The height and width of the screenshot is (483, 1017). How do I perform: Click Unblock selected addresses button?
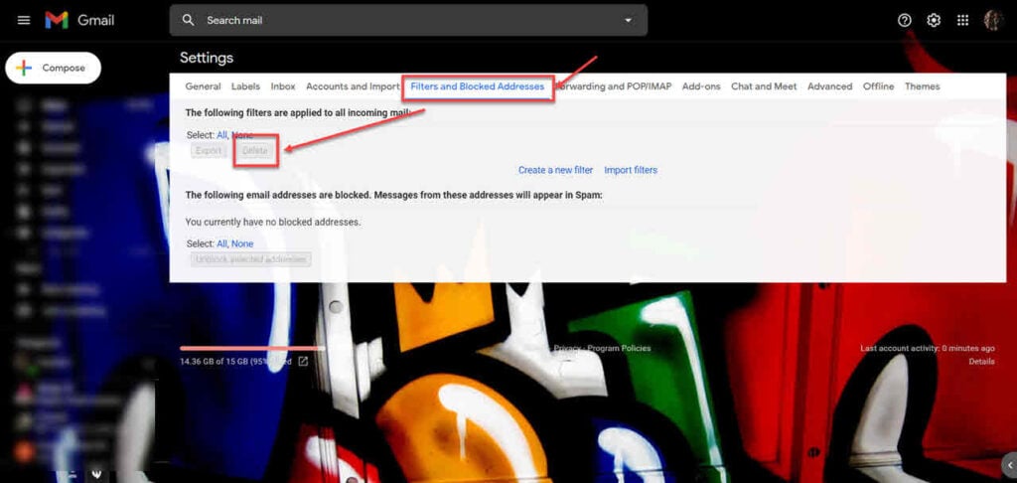coord(251,259)
